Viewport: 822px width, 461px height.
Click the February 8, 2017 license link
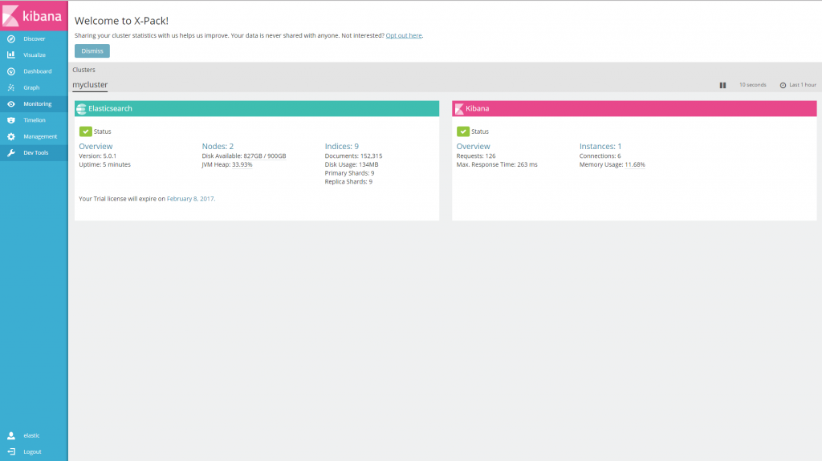point(191,199)
